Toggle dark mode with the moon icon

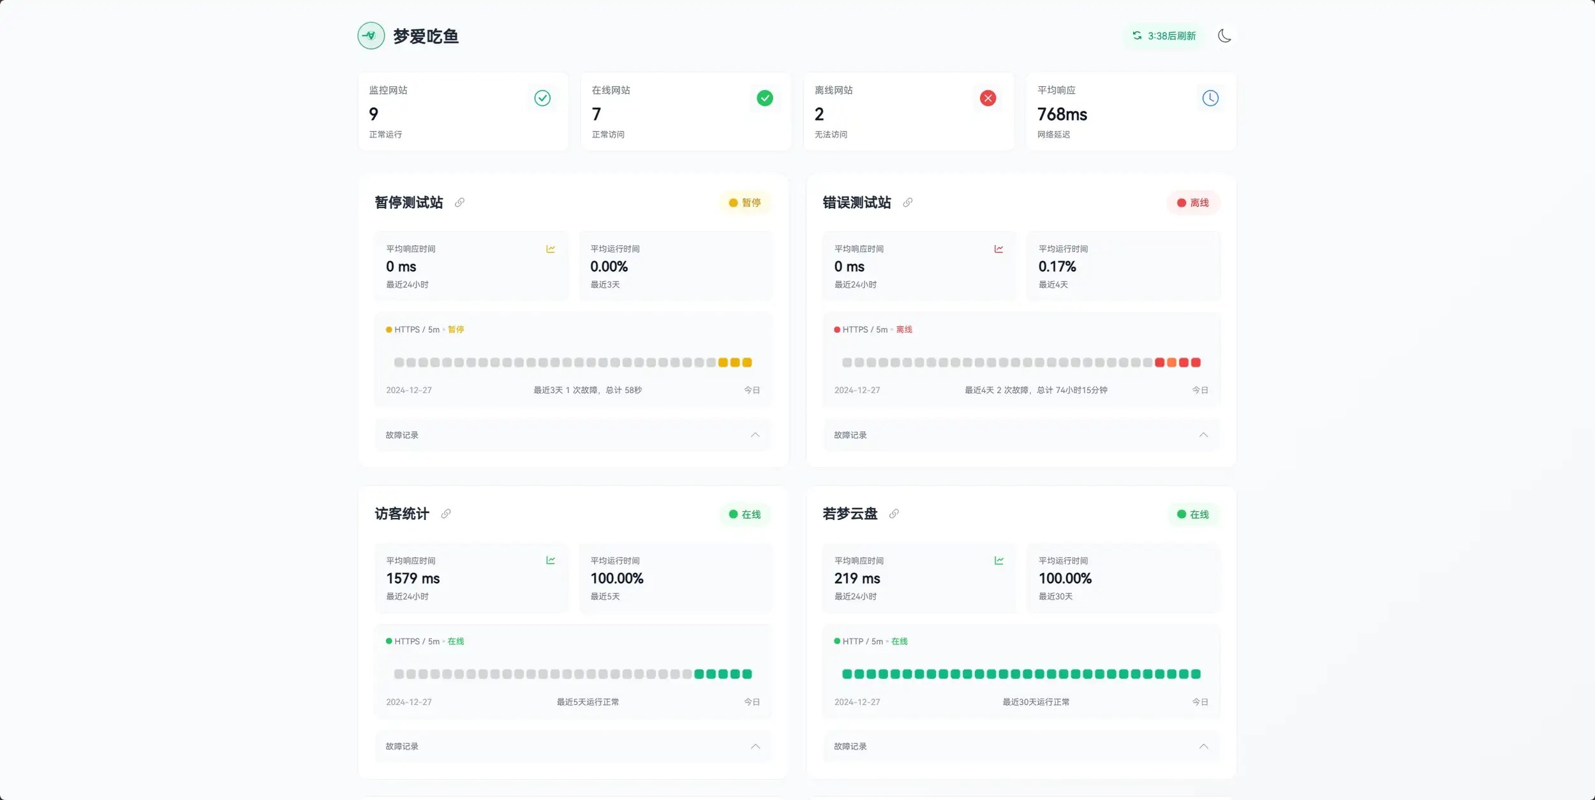[x=1224, y=36]
